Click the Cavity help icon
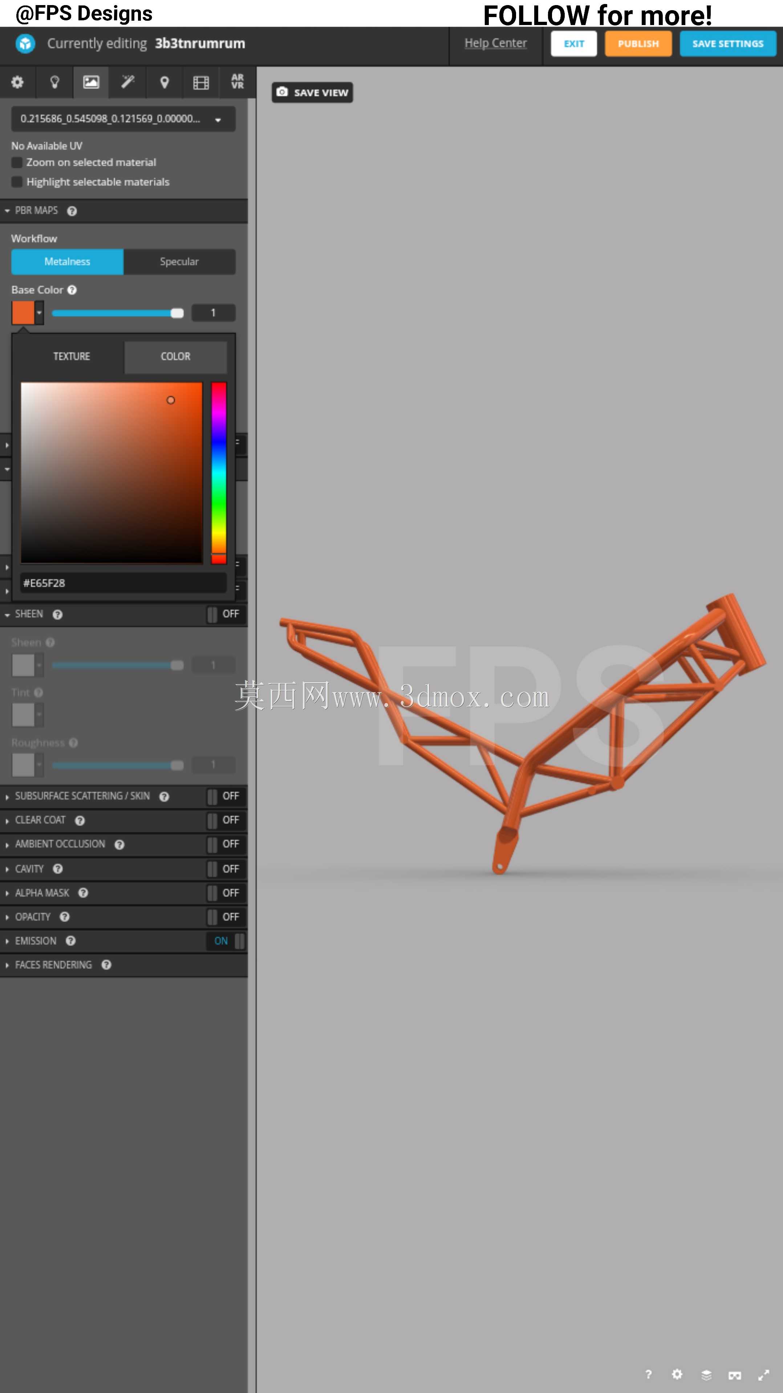Screen dimensions: 783x1393 [x=58, y=869]
